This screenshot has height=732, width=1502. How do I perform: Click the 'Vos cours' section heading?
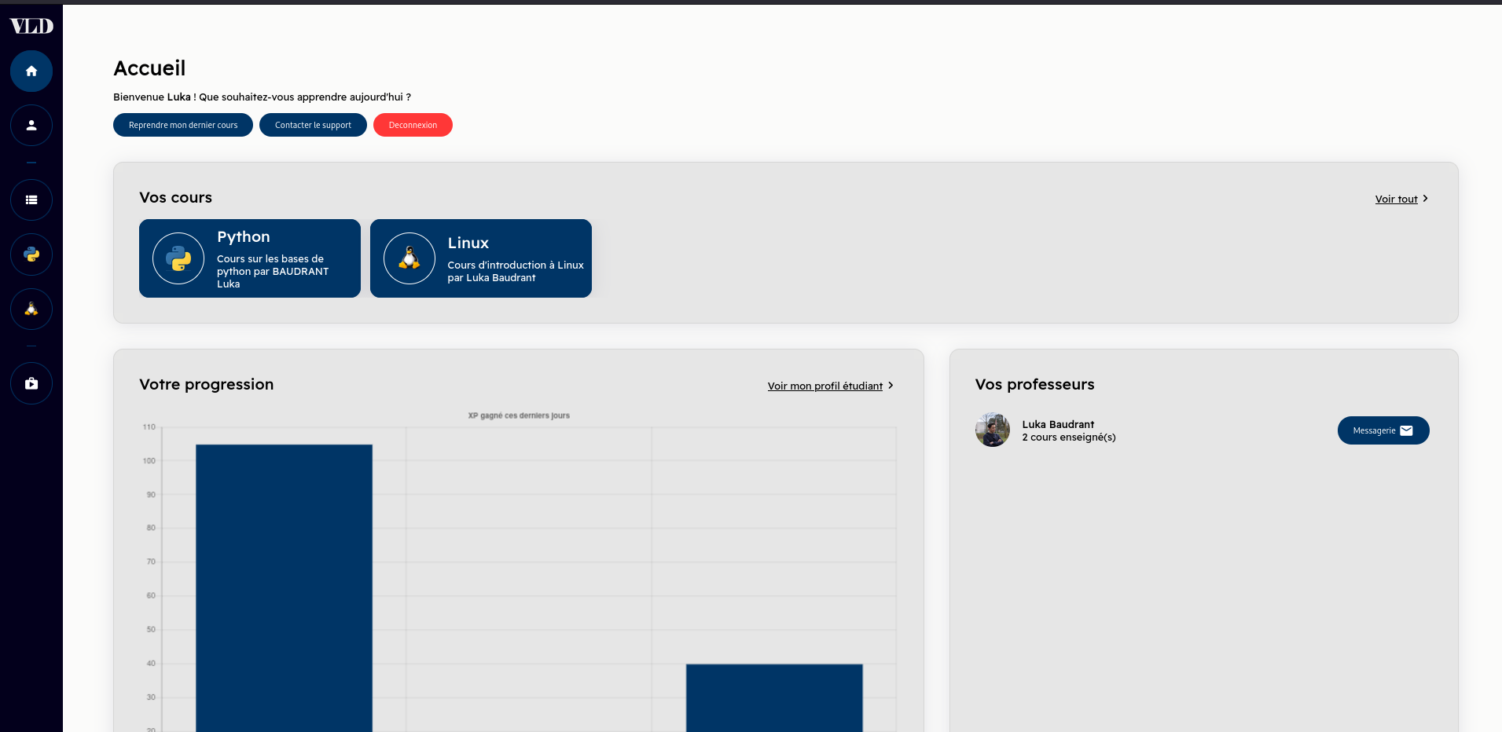[x=175, y=198]
